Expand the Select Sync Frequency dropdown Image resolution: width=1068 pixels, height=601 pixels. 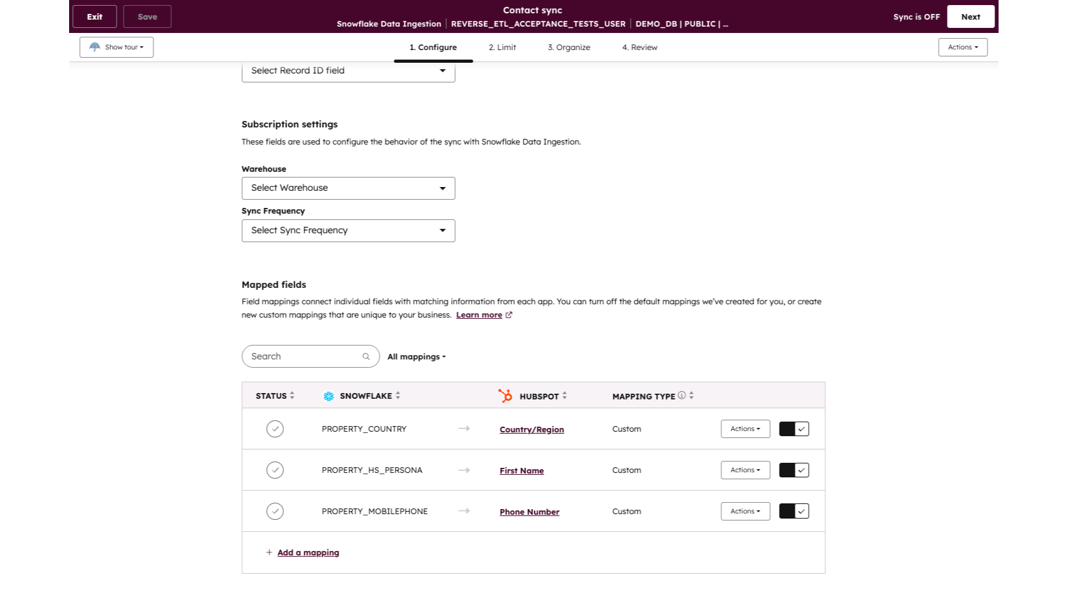[x=348, y=230]
